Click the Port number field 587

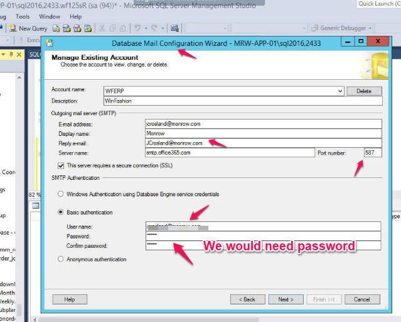pos(373,153)
